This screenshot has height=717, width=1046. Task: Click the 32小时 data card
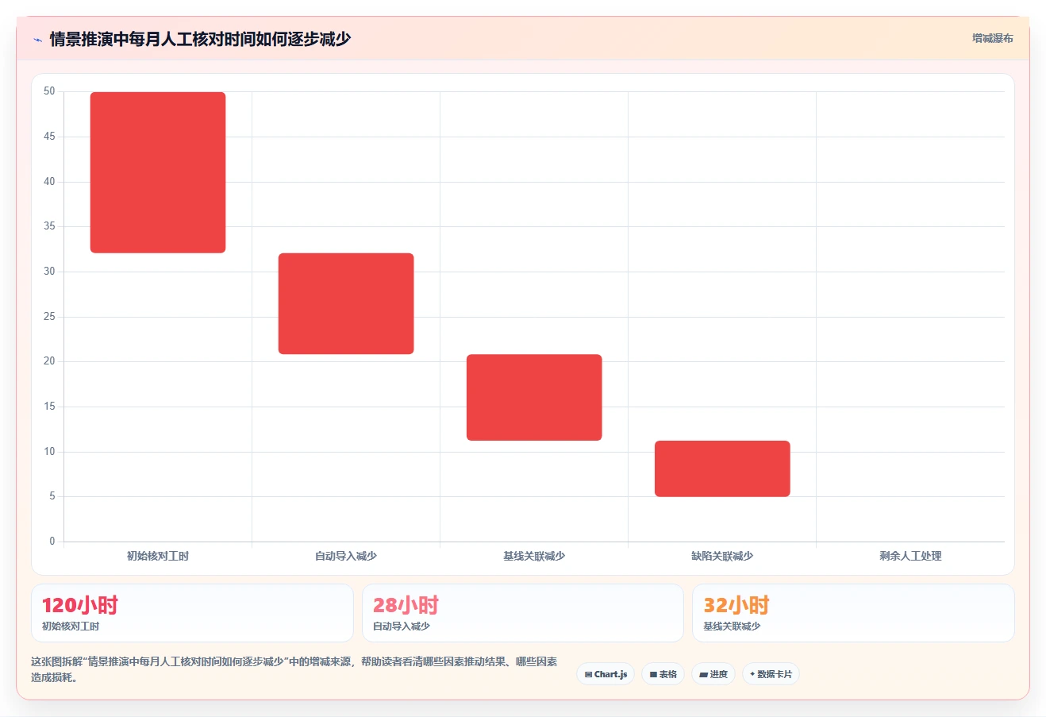pyautogui.click(x=853, y=613)
